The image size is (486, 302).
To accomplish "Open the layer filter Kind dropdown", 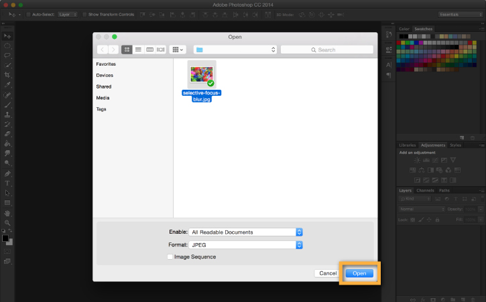I will pos(415,199).
